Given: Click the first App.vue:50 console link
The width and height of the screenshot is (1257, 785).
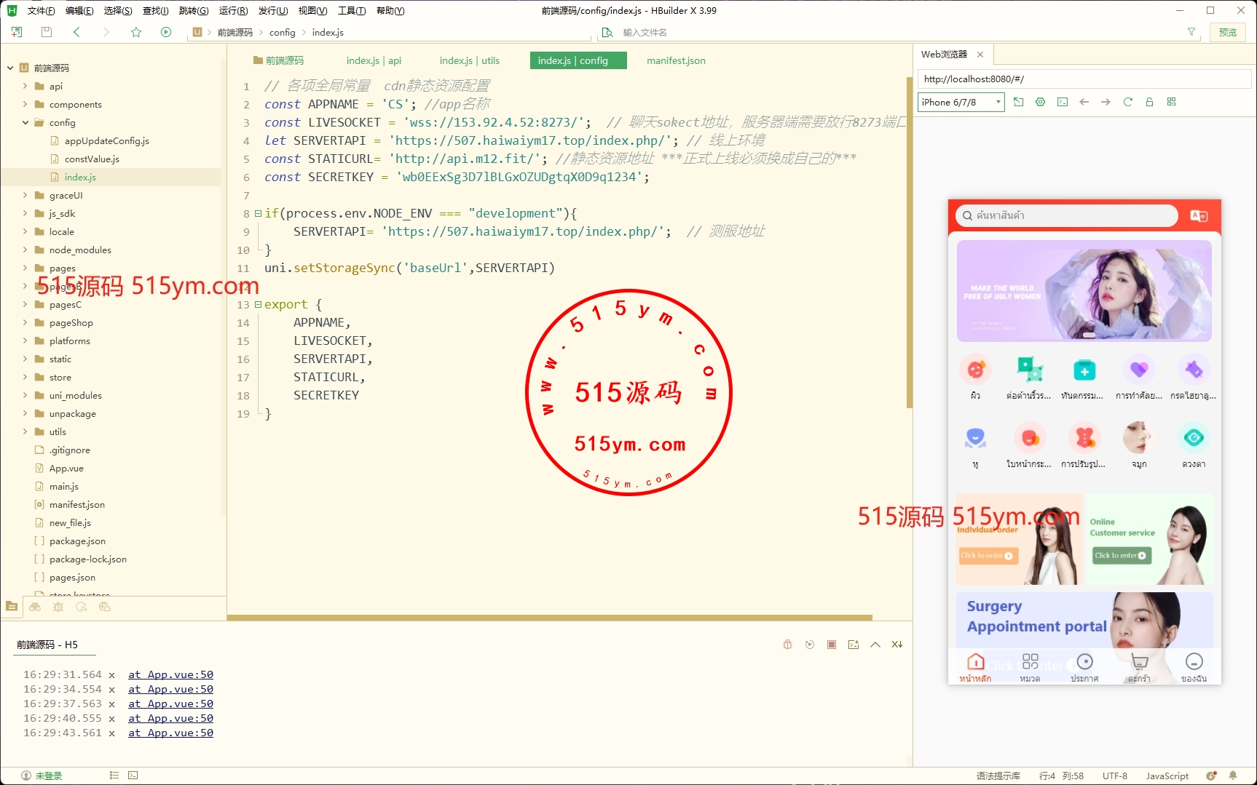Looking at the screenshot, I should click(170, 674).
